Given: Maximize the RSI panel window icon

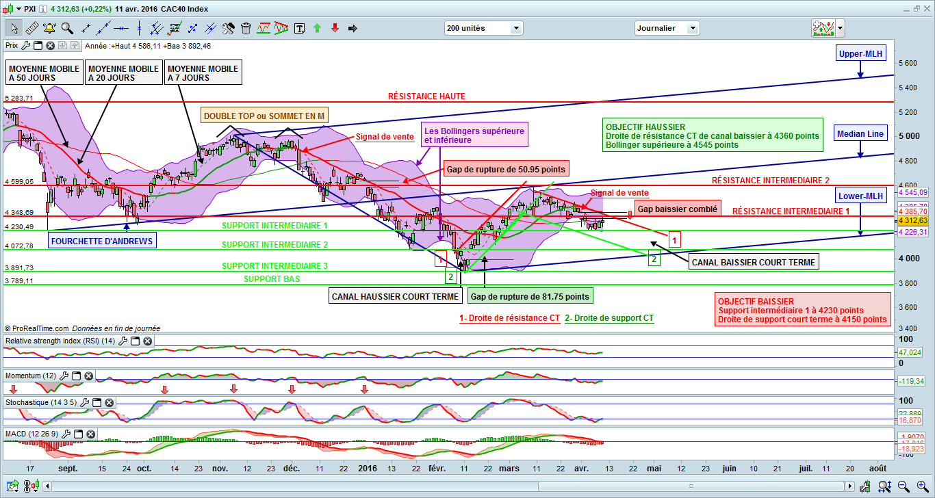Looking at the screenshot, I should 135,341.
